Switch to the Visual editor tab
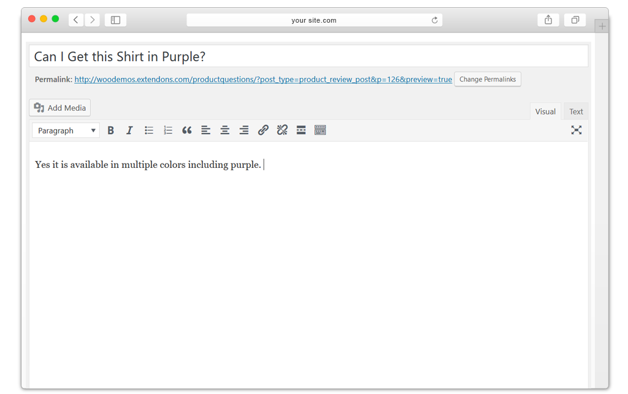 (545, 111)
